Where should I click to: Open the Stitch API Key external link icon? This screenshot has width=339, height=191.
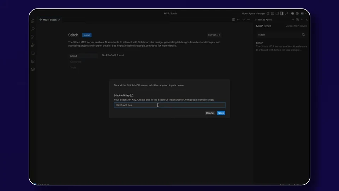[x=132, y=95]
